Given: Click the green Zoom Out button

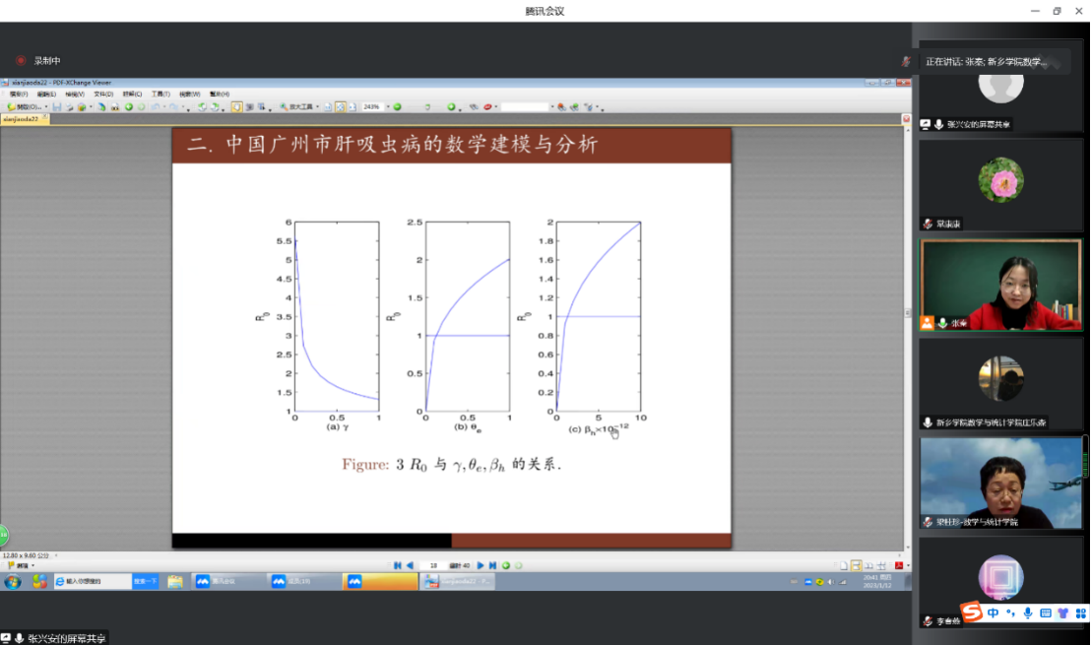Looking at the screenshot, I should click(397, 107).
